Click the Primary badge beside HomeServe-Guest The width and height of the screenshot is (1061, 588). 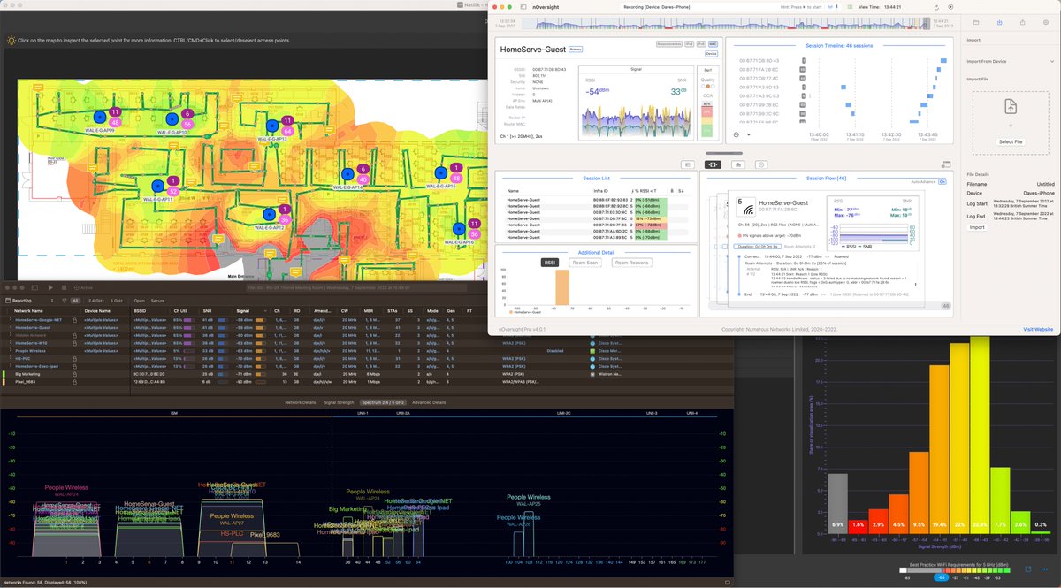pos(576,50)
